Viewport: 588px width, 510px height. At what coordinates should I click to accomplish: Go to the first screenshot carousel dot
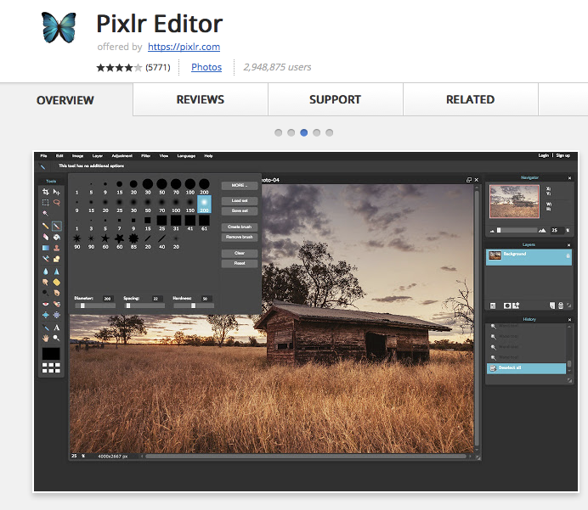click(x=278, y=132)
